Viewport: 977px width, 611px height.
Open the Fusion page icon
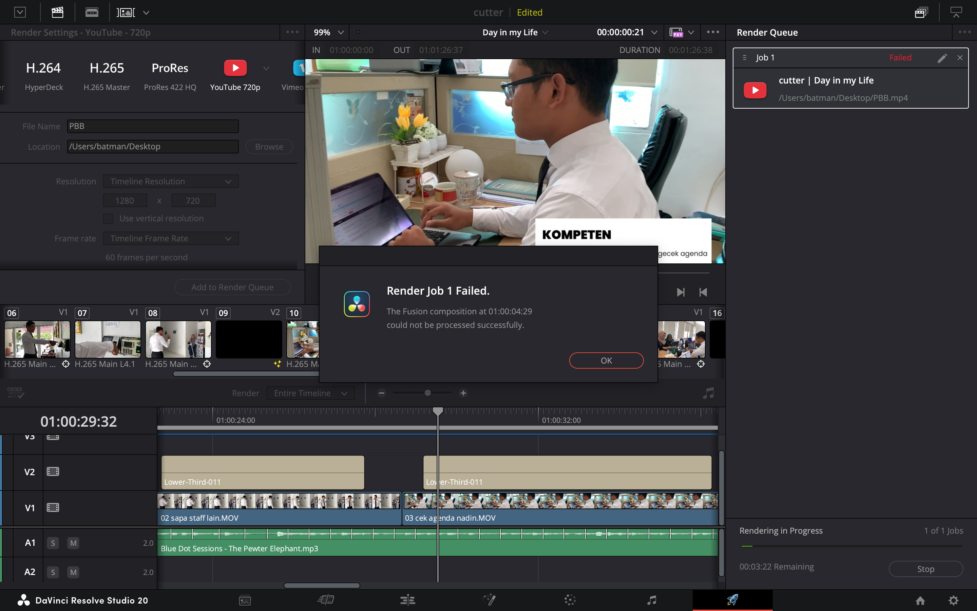click(x=489, y=600)
